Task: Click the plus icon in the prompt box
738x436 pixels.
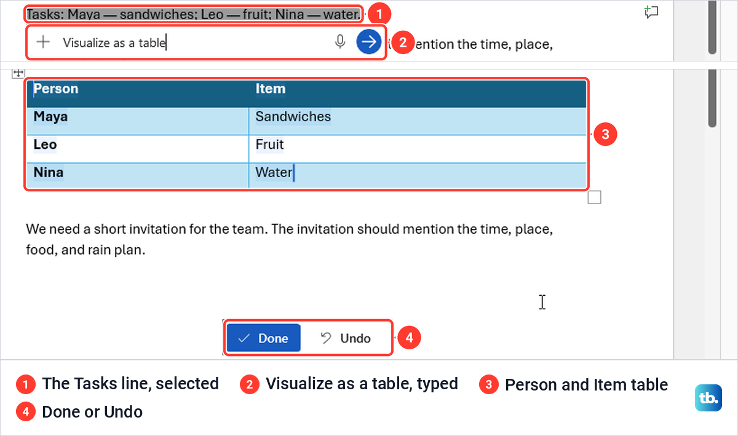Action: pyautogui.click(x=42, y=42)
